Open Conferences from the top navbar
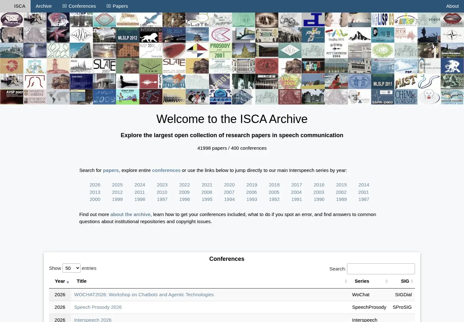Image resolution: width=464 pixels, height=322 pixels. [79, 6]
